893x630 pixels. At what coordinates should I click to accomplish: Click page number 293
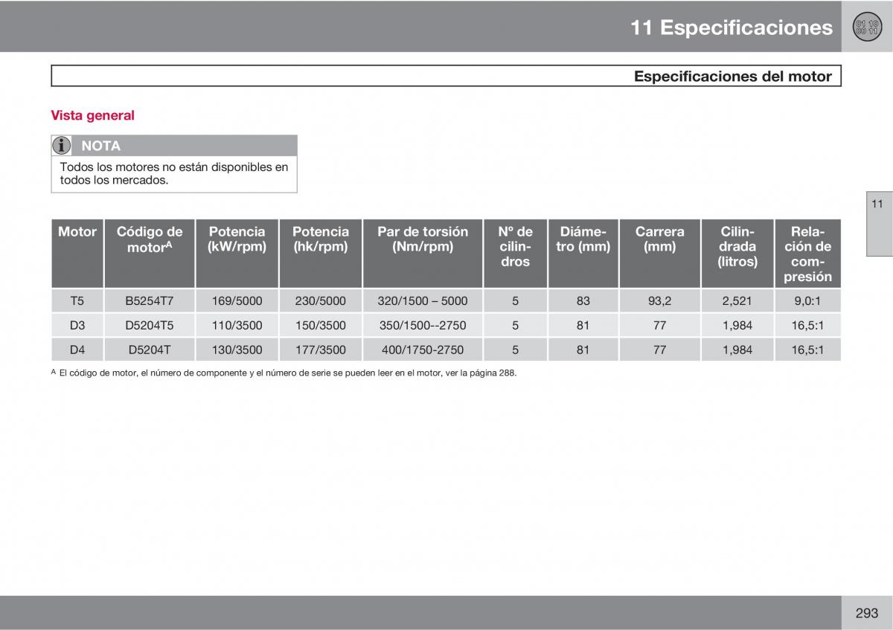867,613
